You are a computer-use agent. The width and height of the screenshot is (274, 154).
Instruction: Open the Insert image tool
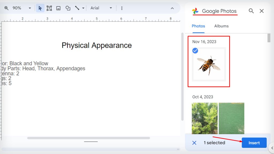(58, 8)
